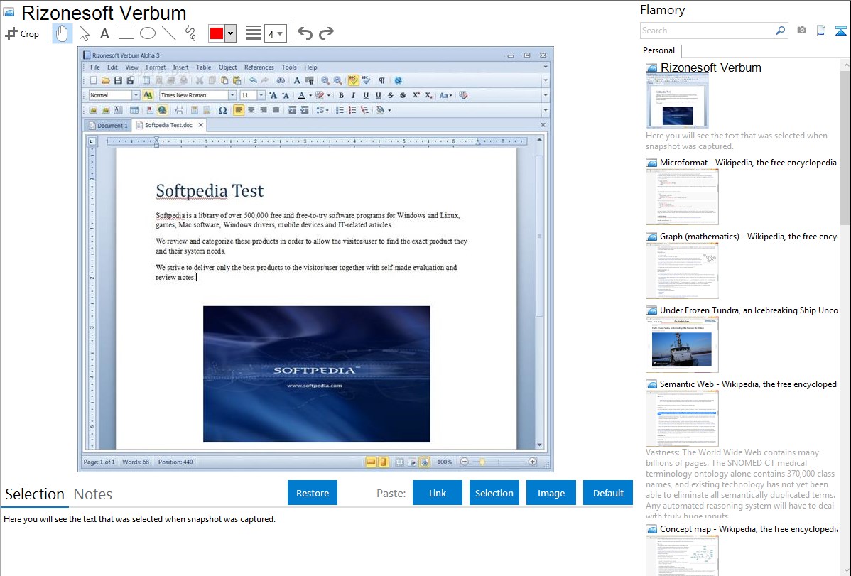This screenshot has width=851, height=576.
Task: Select the straight line tool
Action: pyautogui.click(x=169, y=33)
